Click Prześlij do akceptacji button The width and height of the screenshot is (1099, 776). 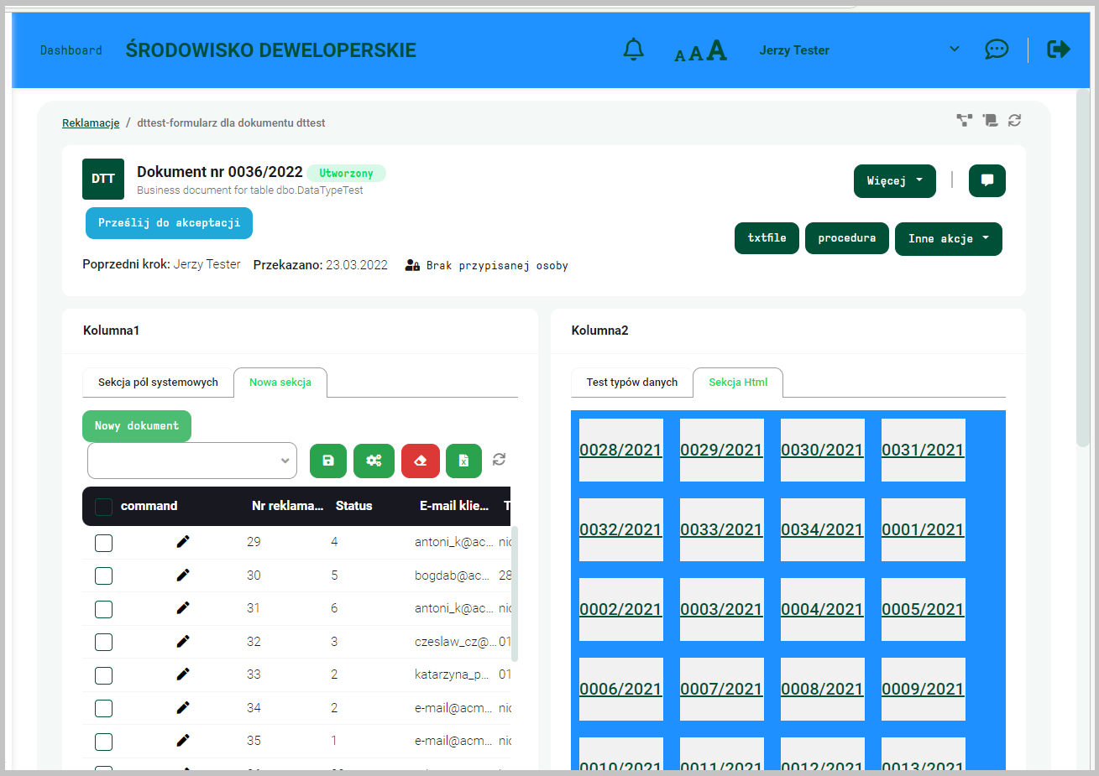click(169, 223)
